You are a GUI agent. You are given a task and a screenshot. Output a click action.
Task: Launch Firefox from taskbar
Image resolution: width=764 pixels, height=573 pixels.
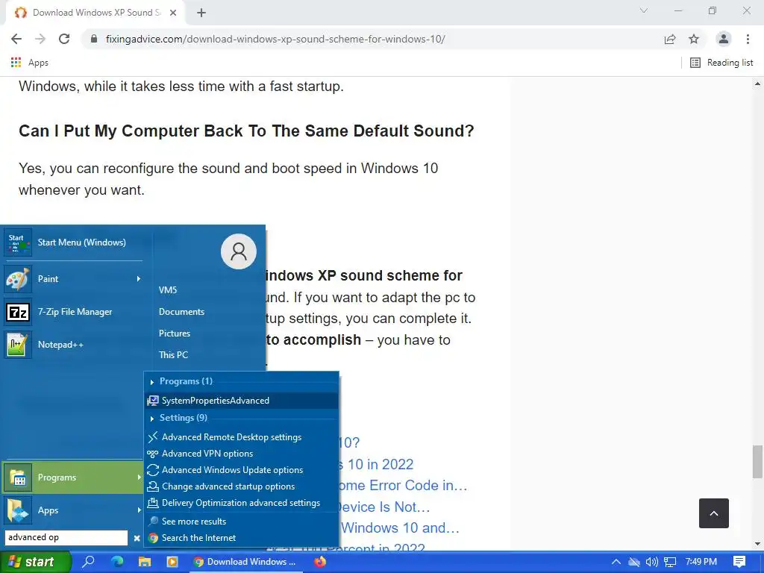320,561
